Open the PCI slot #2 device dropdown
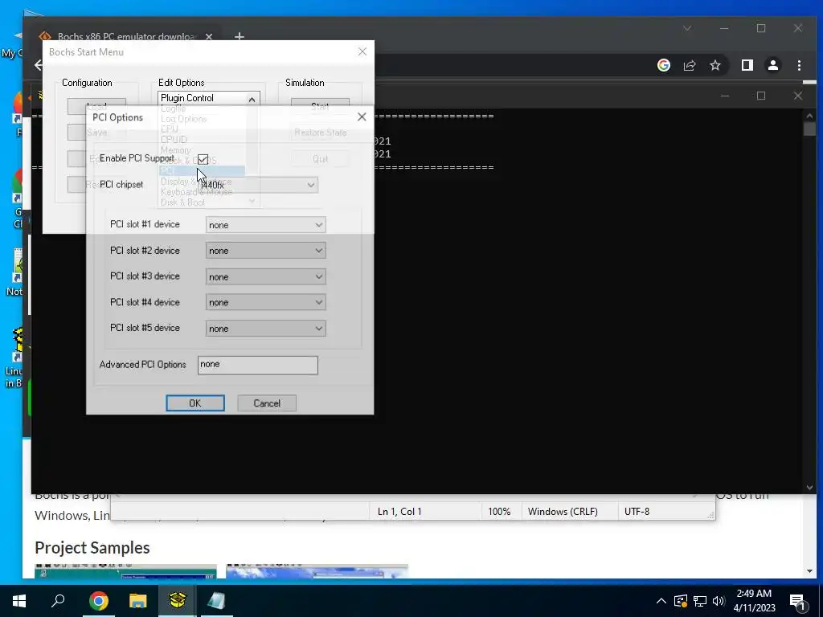This screenshot has height=617, width=823. click(265, 251)
